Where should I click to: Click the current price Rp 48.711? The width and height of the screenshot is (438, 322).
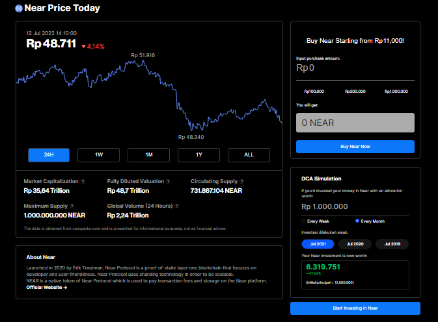(51, 43)
